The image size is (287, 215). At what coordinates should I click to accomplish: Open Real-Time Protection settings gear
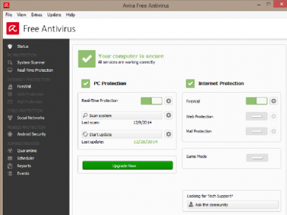click(x=169, y=101)
